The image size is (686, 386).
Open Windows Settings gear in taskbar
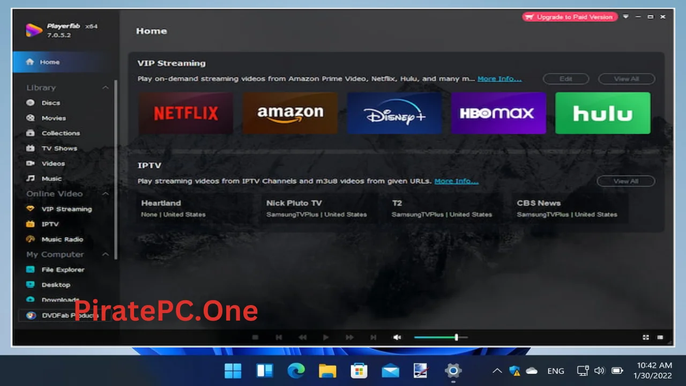(x=453, y=370)
